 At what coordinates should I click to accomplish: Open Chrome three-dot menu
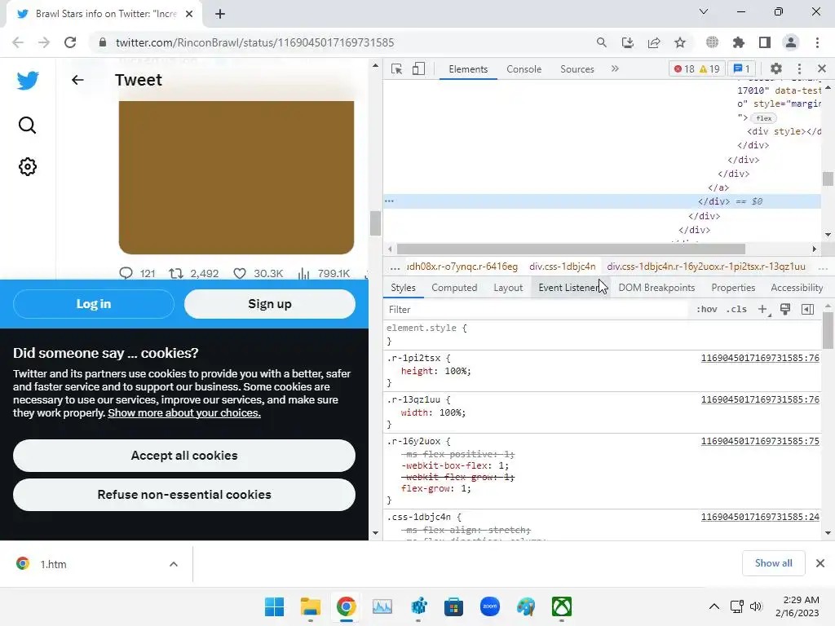pyautogui.click(x=817, y=42)
